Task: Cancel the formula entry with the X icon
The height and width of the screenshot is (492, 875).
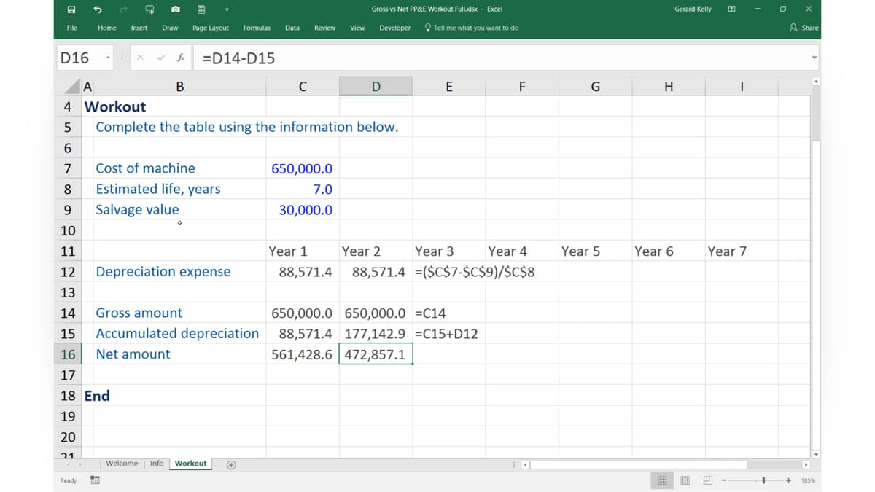Action: [x=140, y=58]
